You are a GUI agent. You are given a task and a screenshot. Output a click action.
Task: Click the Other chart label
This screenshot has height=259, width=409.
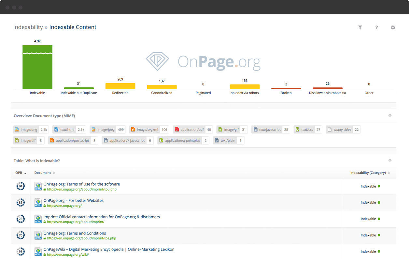(369, 93)
